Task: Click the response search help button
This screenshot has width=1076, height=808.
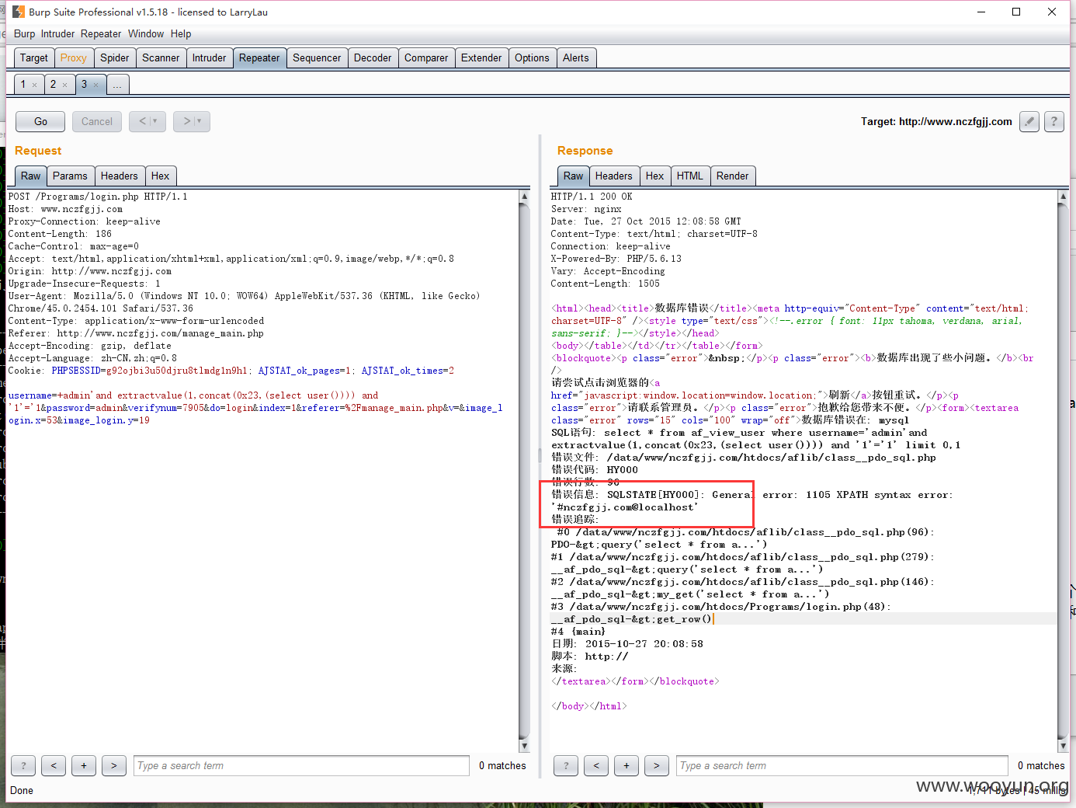Action: [x=566, y=765]
